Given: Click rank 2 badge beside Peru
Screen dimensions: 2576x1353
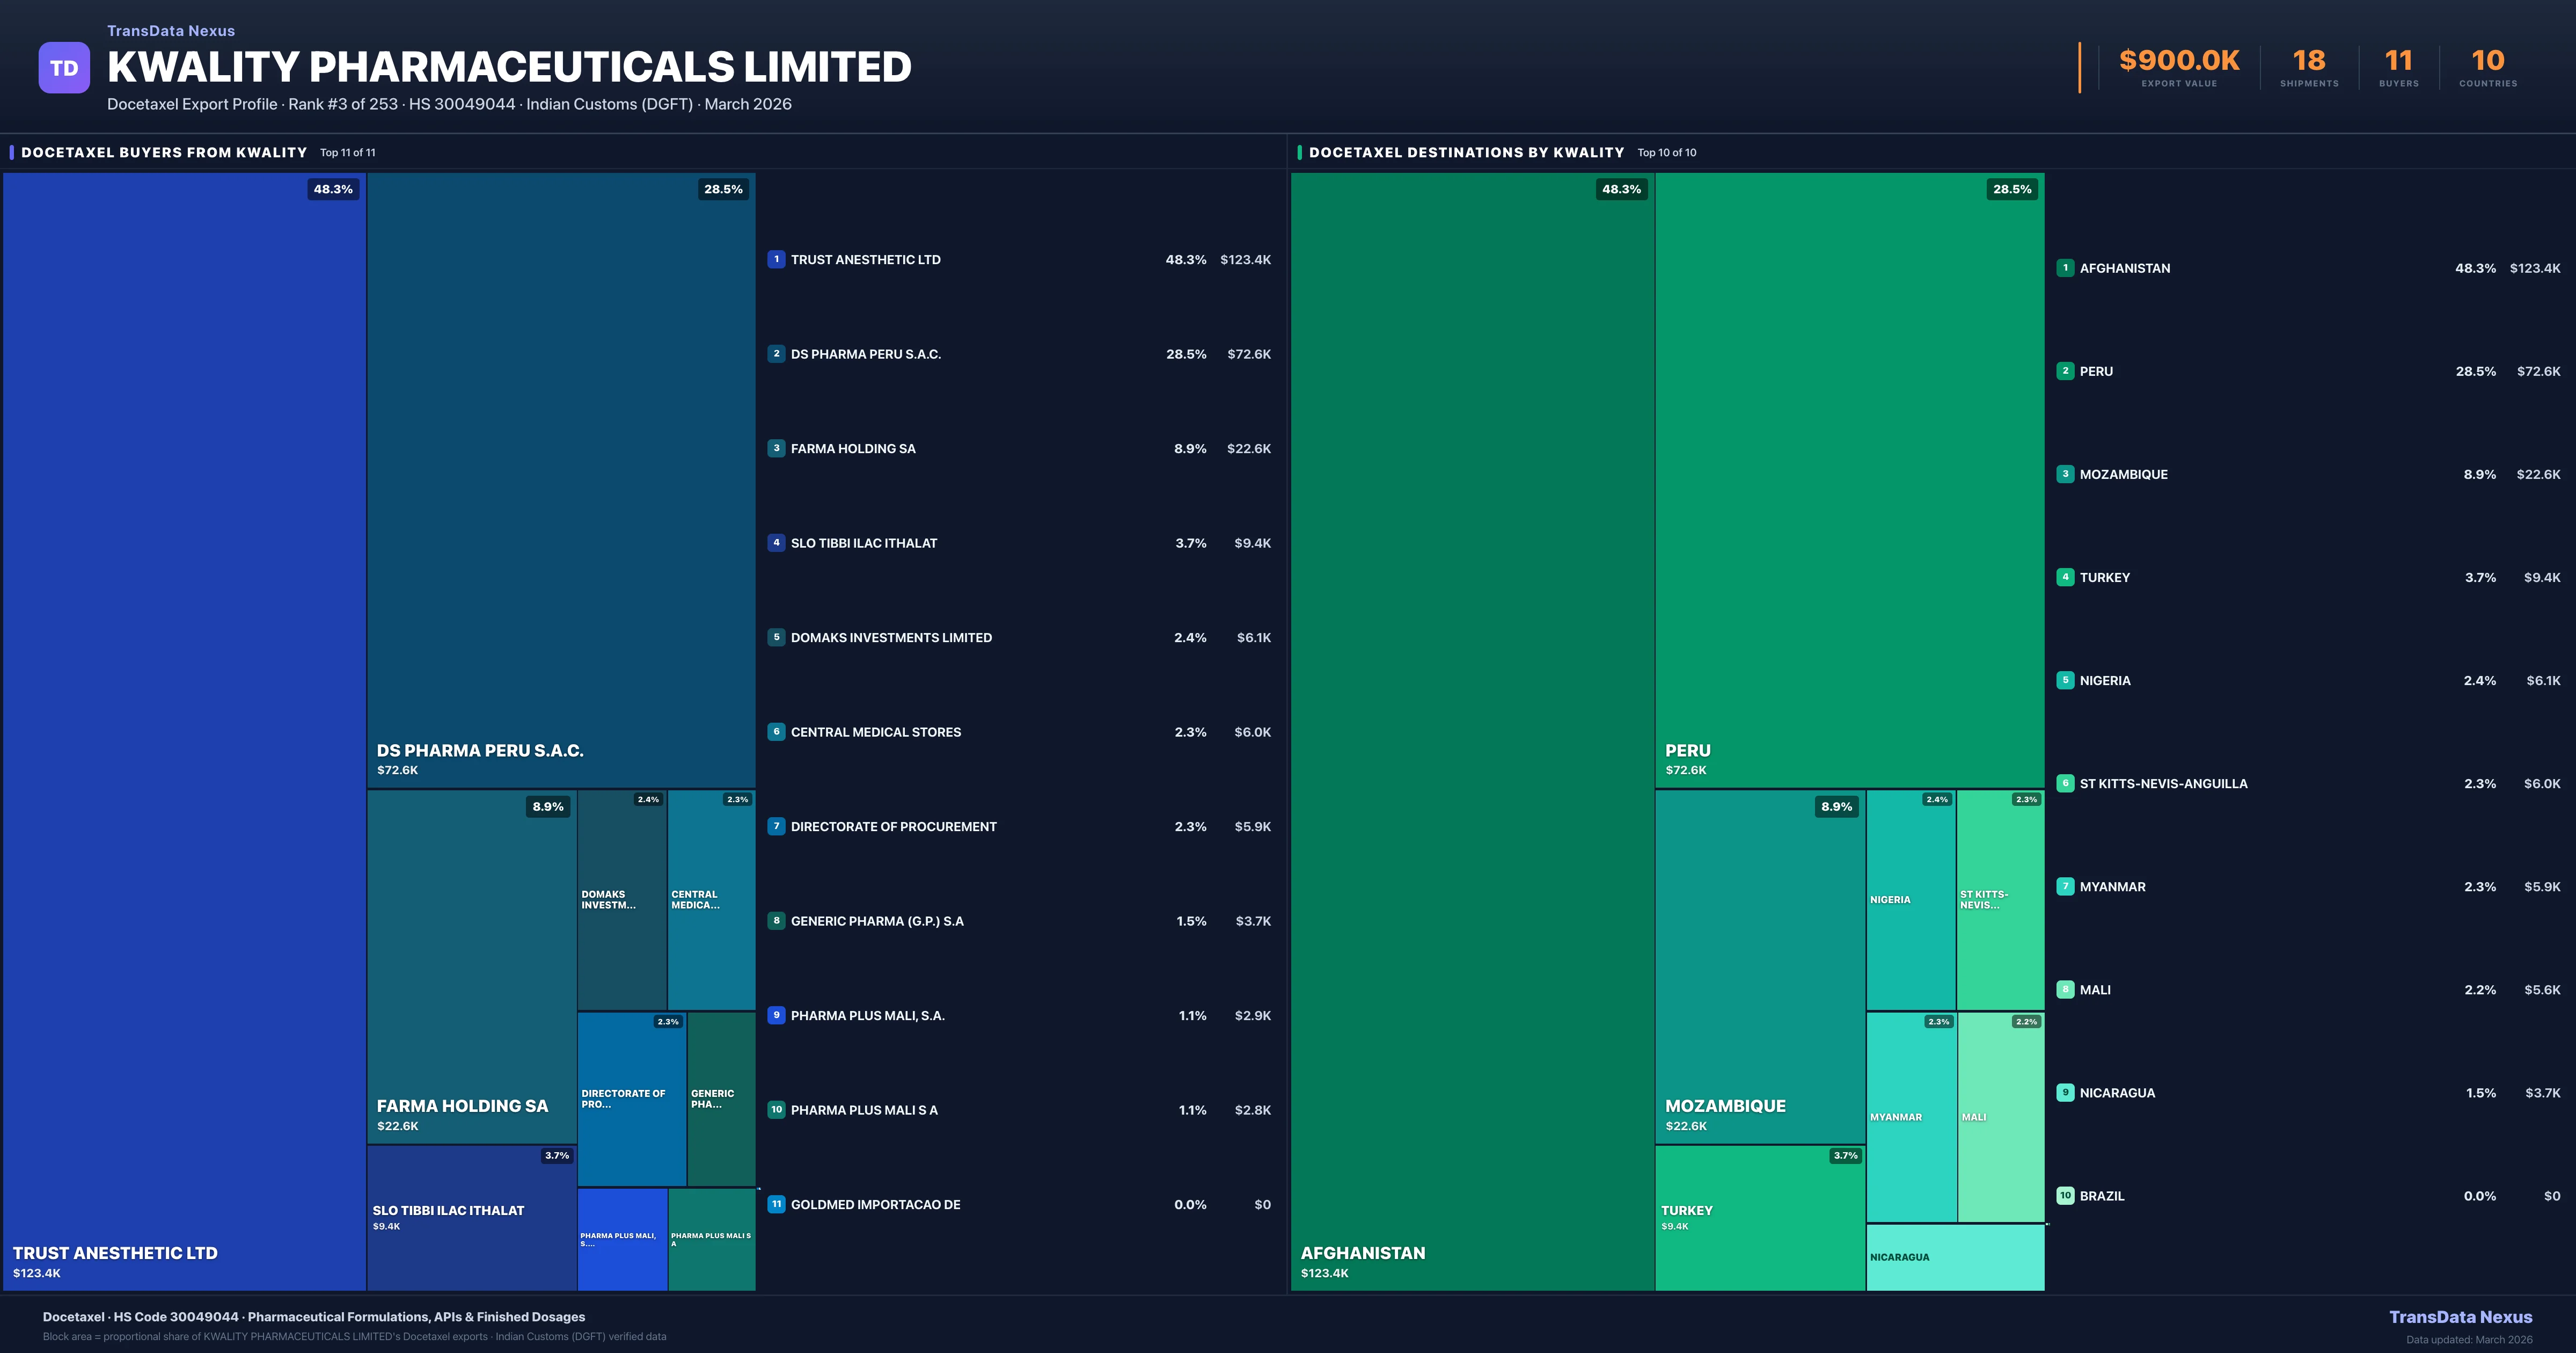Looking at the screenshot, I should point(2065,372).
